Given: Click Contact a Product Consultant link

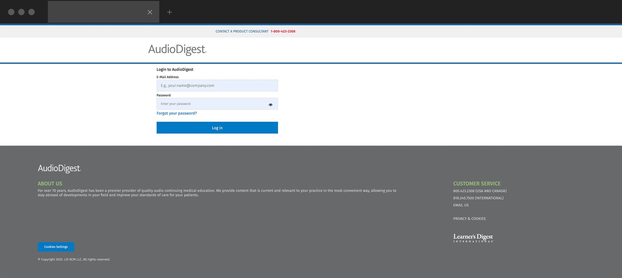Looking at the screenshot, I should click(x=242, y=31).
